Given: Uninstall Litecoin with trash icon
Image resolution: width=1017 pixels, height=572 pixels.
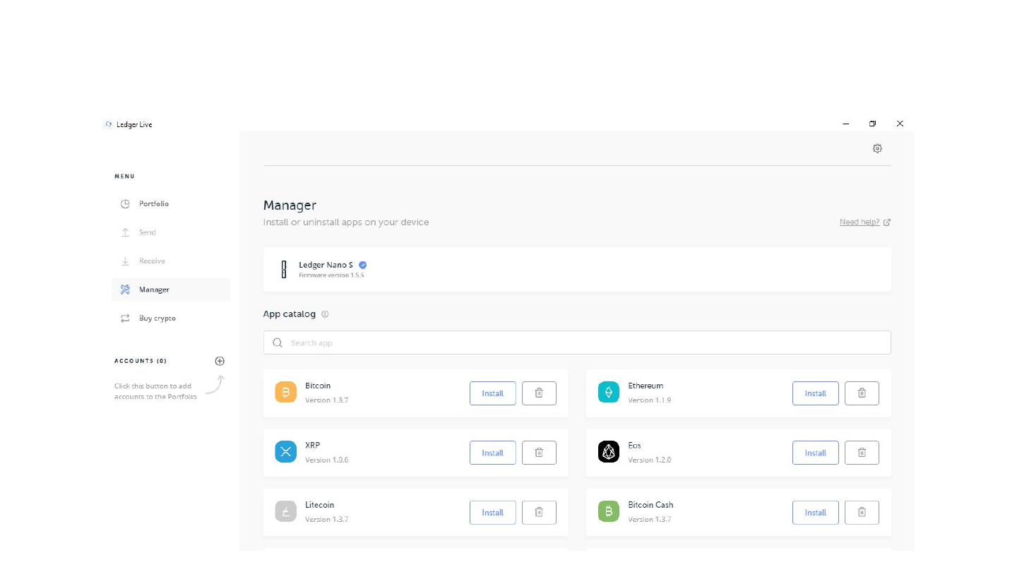Looking at the screenshot, I should [x=539, y=513].
